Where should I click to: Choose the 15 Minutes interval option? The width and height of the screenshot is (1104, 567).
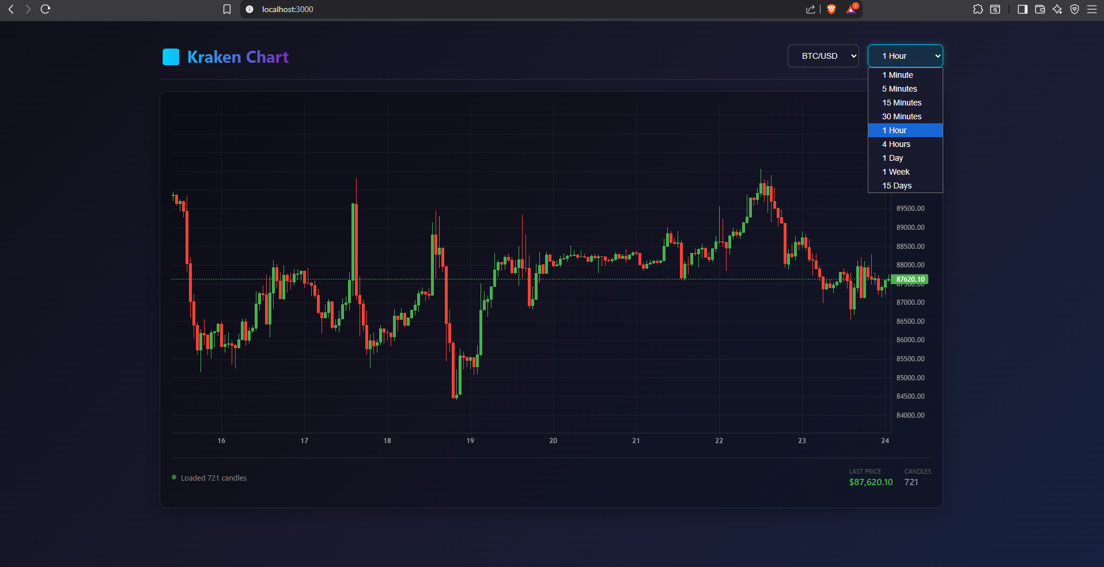point(905,103)
